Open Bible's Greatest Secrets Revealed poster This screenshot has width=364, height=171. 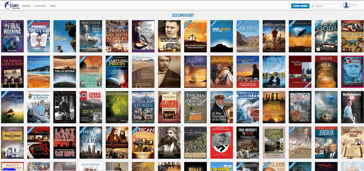(x=117, y=36)
